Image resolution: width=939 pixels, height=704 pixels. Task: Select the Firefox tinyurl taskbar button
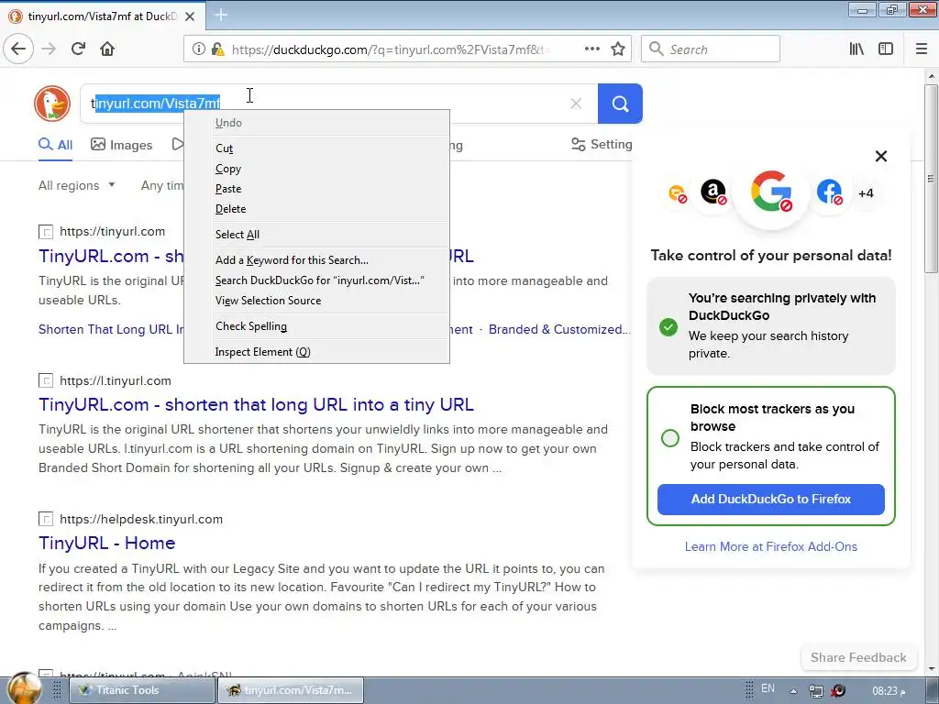291,690
